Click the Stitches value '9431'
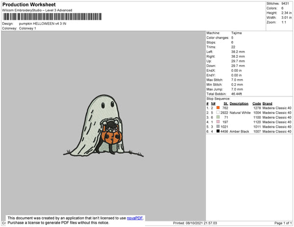Viewport: 294px width, 227px height. [x=285, y=3]
